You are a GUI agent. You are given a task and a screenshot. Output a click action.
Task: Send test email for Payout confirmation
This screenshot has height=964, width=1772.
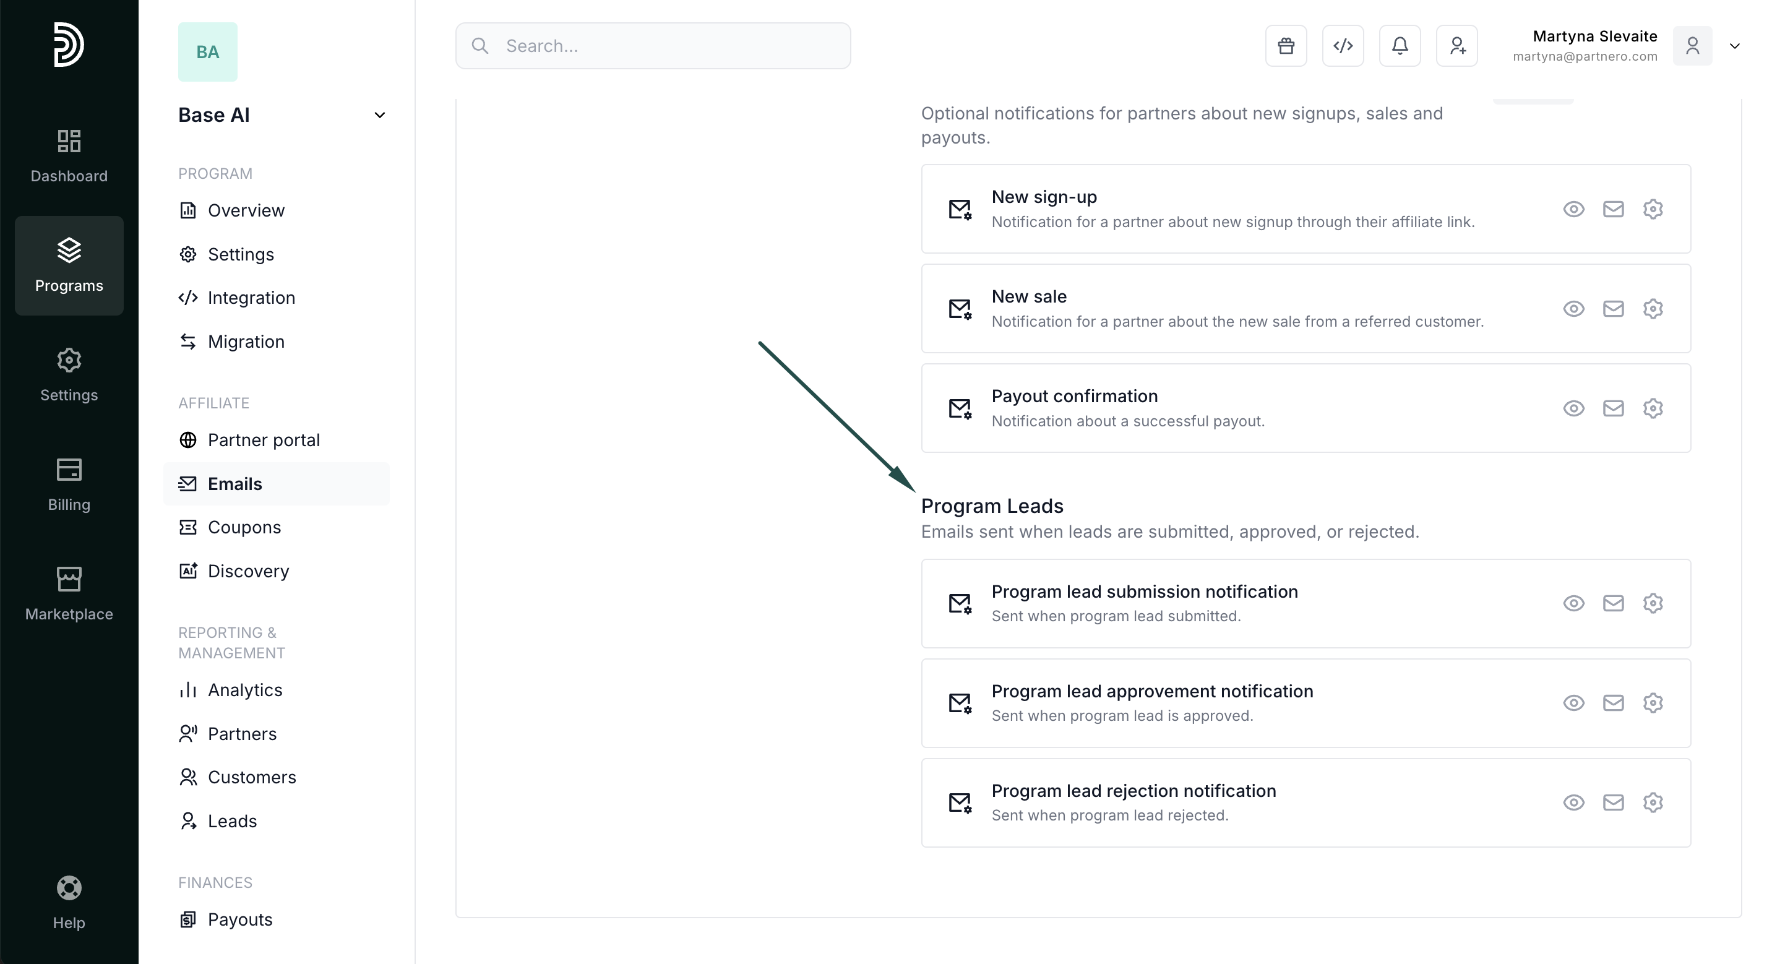1613,409
